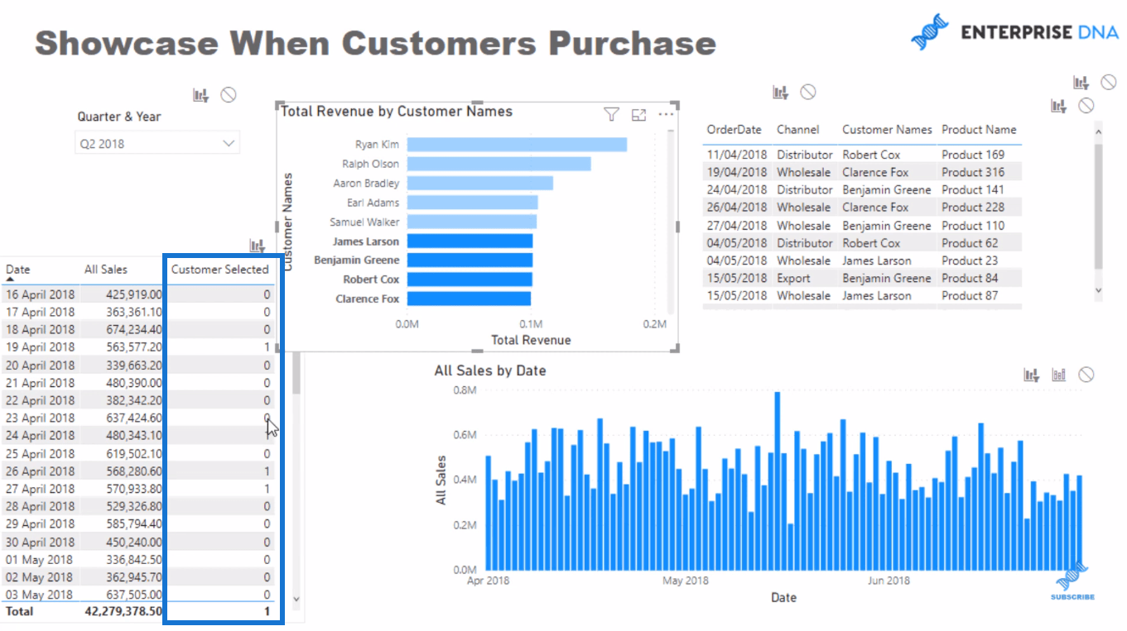The height and width of the screenshot is (631, 1127).
Task: Click the 19 April 2018 date cell
Action: tap(41, 347)
